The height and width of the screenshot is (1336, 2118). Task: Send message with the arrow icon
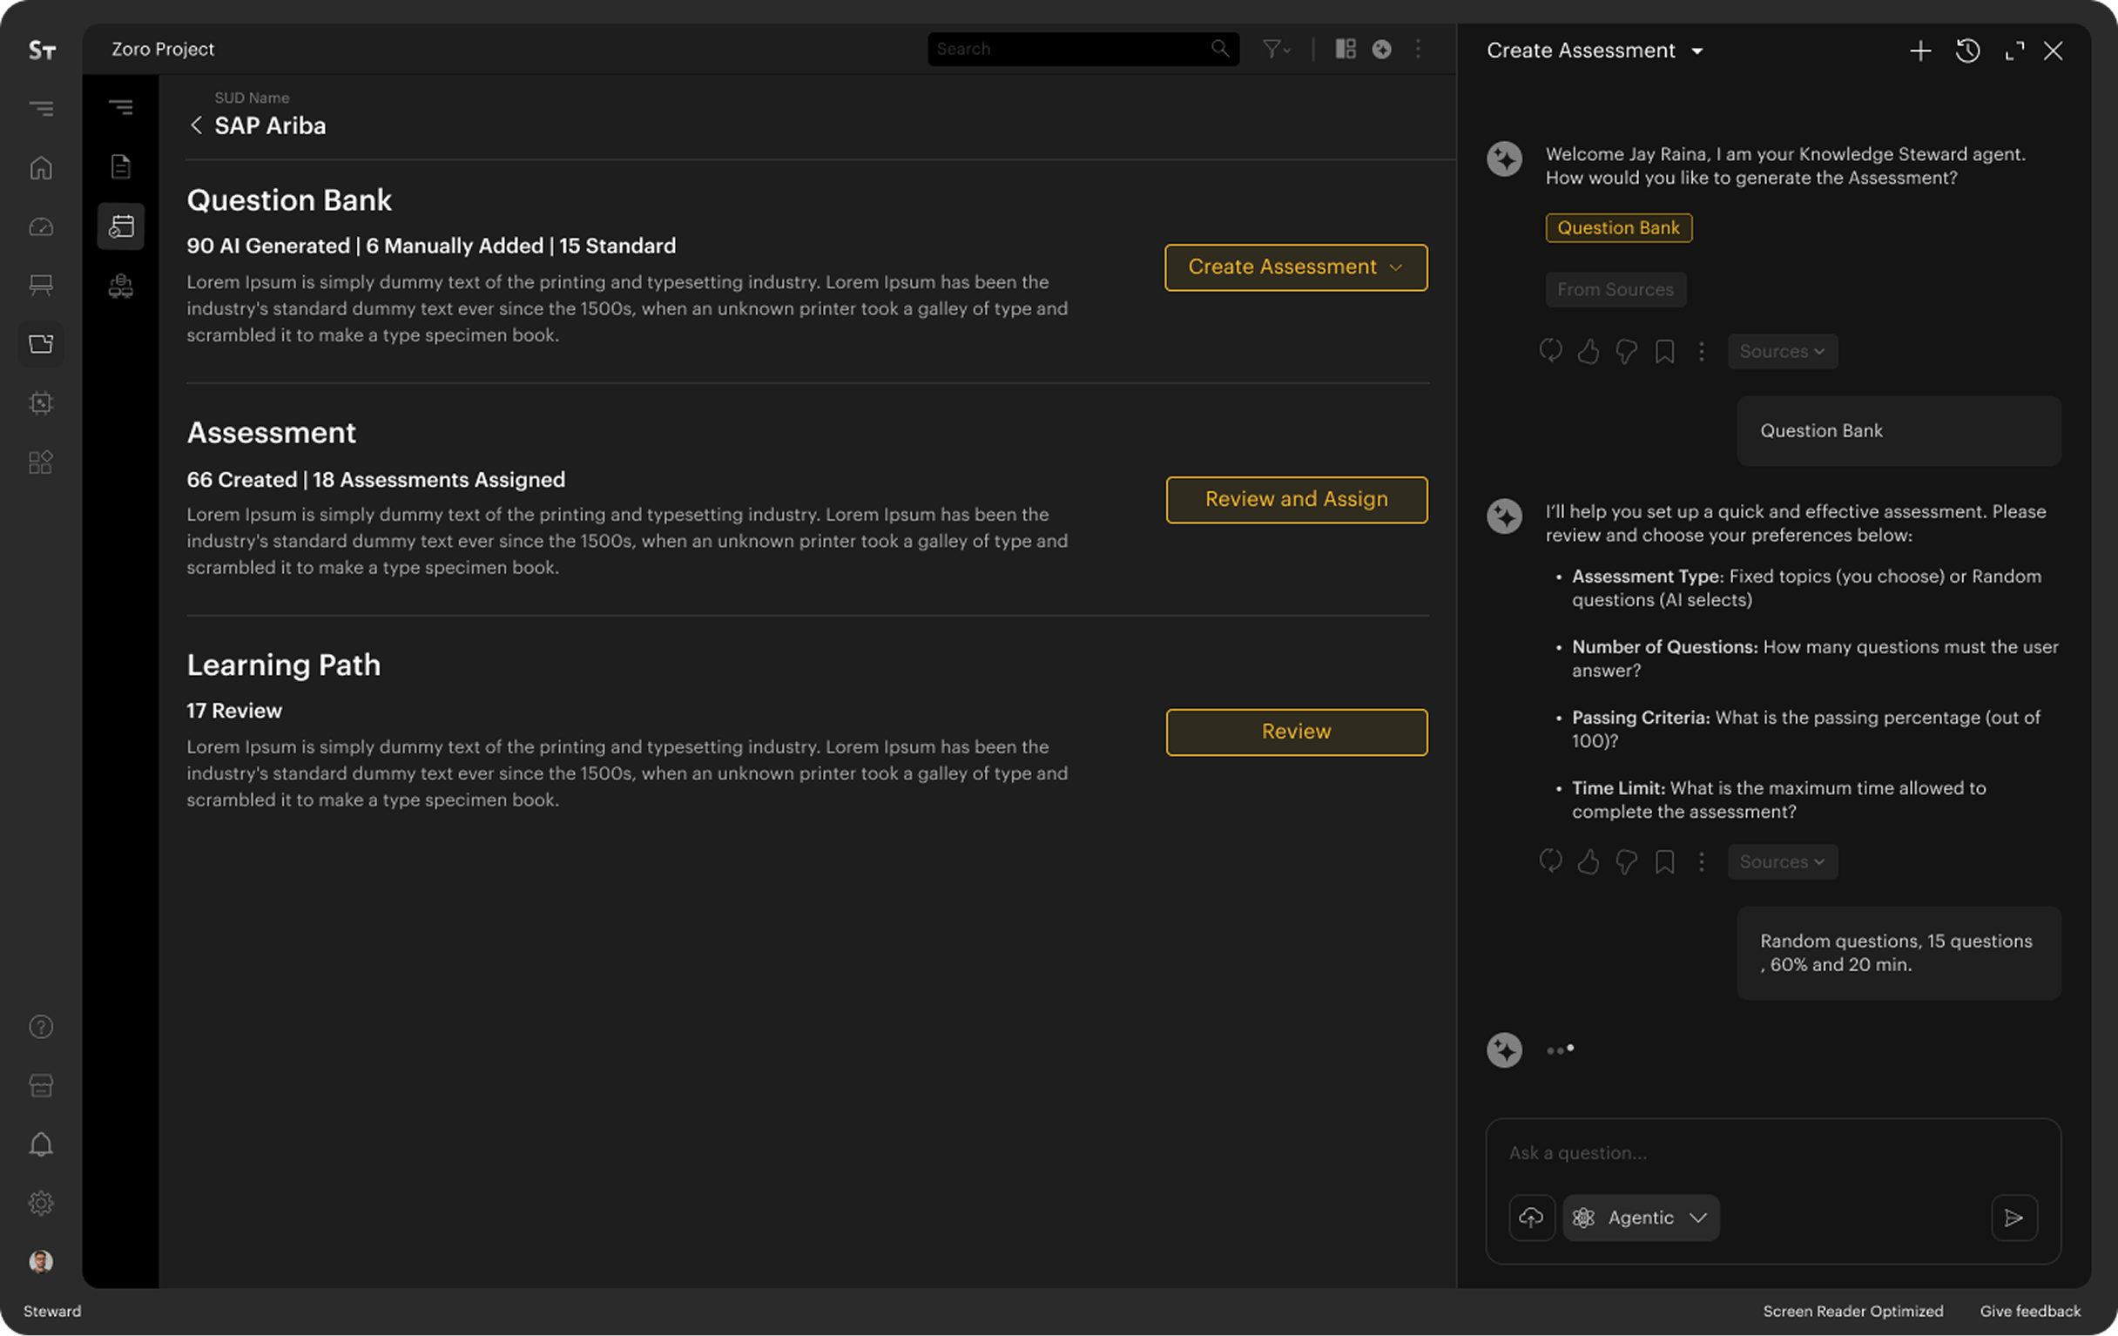[2014, 1218]
